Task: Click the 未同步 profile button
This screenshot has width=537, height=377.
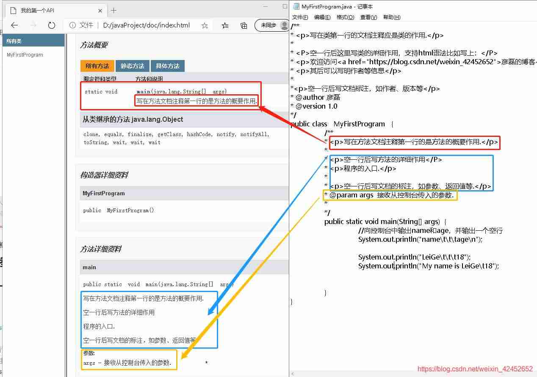Action: point(272,25)
